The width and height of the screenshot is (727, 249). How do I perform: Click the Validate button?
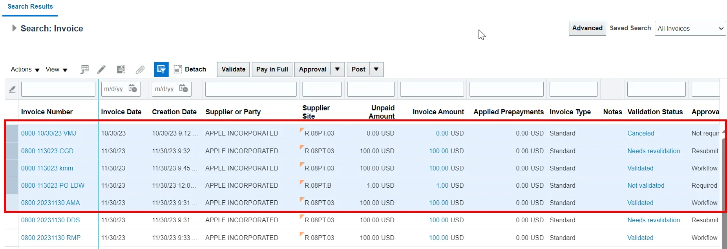[x=233, y=70]
